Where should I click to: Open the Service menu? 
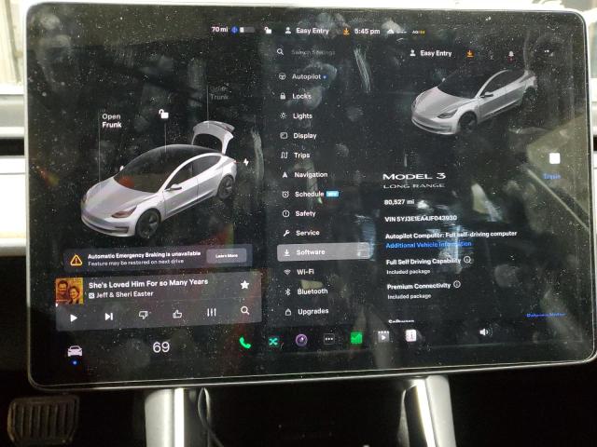coord(301,233)
